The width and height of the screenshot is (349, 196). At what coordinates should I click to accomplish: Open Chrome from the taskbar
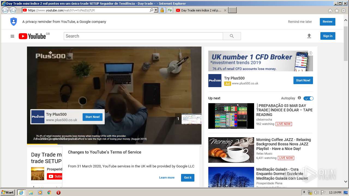[x=49, y=192]
